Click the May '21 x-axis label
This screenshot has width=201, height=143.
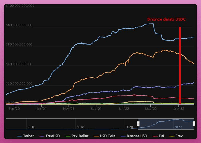pyautogui.click(x=68, y=109)
